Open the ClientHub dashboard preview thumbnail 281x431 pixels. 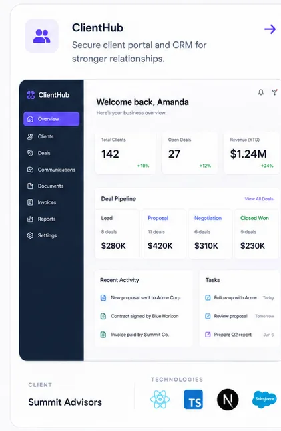coord(150,220)
